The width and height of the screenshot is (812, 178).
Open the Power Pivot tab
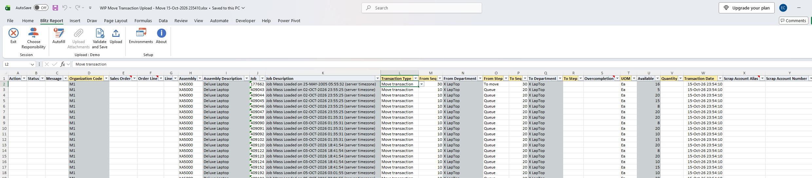(x=289, y=21)
